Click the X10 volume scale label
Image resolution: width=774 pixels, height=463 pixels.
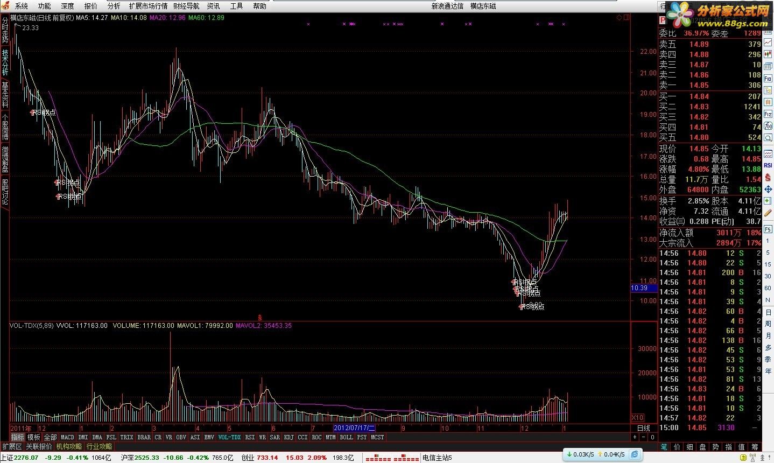click(x=637, y=418)
